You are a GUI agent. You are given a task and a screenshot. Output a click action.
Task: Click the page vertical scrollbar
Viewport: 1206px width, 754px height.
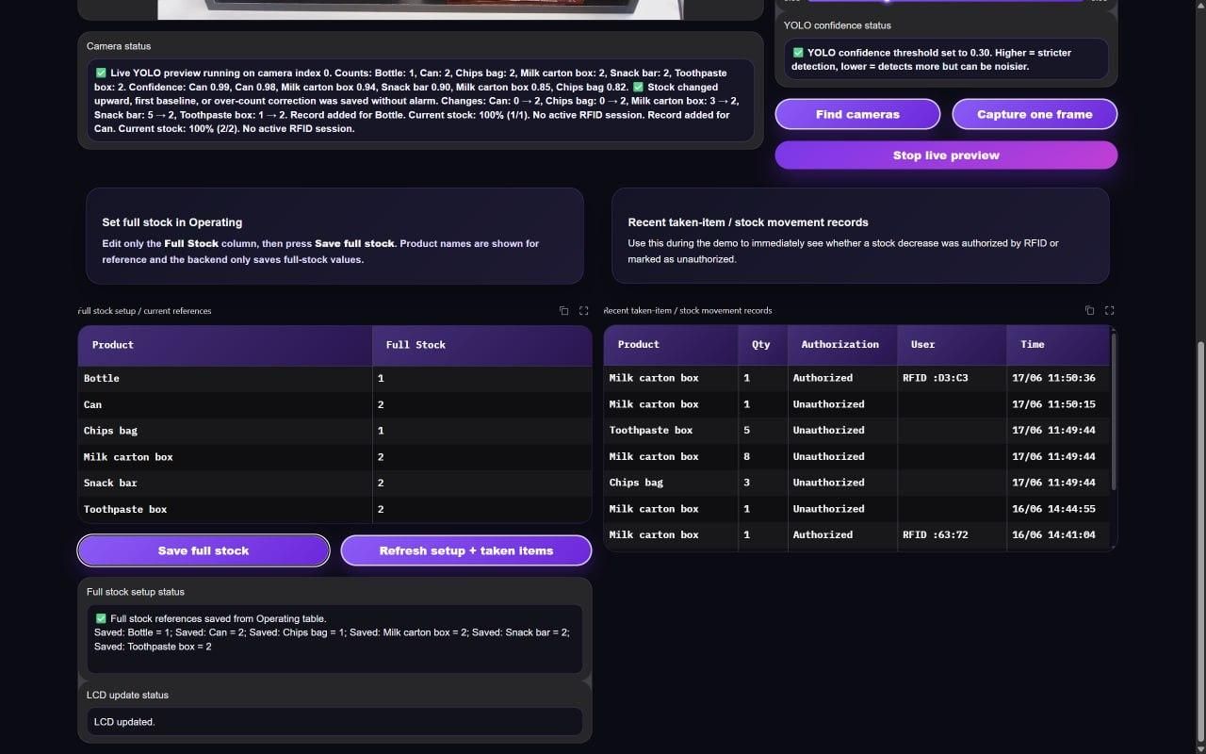[1200, 542]
